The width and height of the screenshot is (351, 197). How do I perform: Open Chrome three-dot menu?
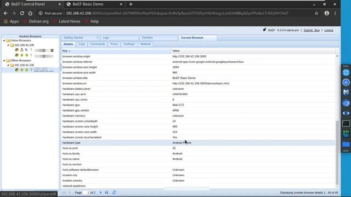pyautogui.click(x=335, y=13)
